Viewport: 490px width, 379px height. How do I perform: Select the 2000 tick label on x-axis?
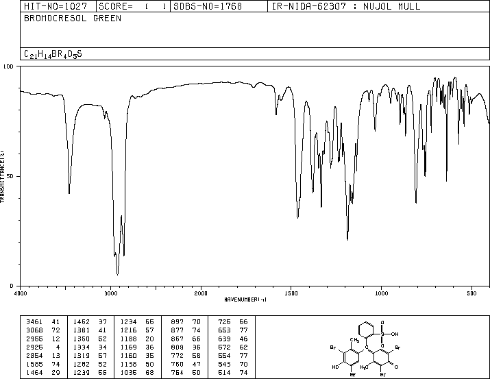(200, 293)
